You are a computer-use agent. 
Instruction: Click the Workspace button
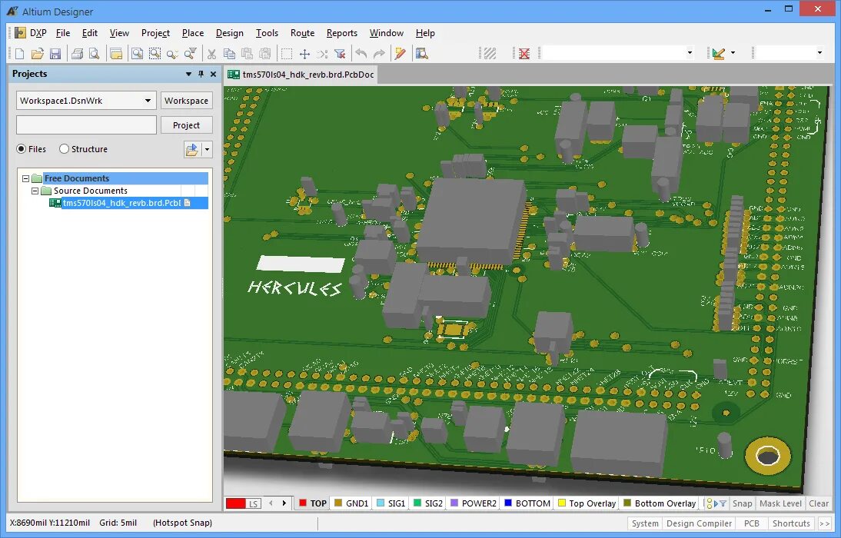(x=186, y=101)
